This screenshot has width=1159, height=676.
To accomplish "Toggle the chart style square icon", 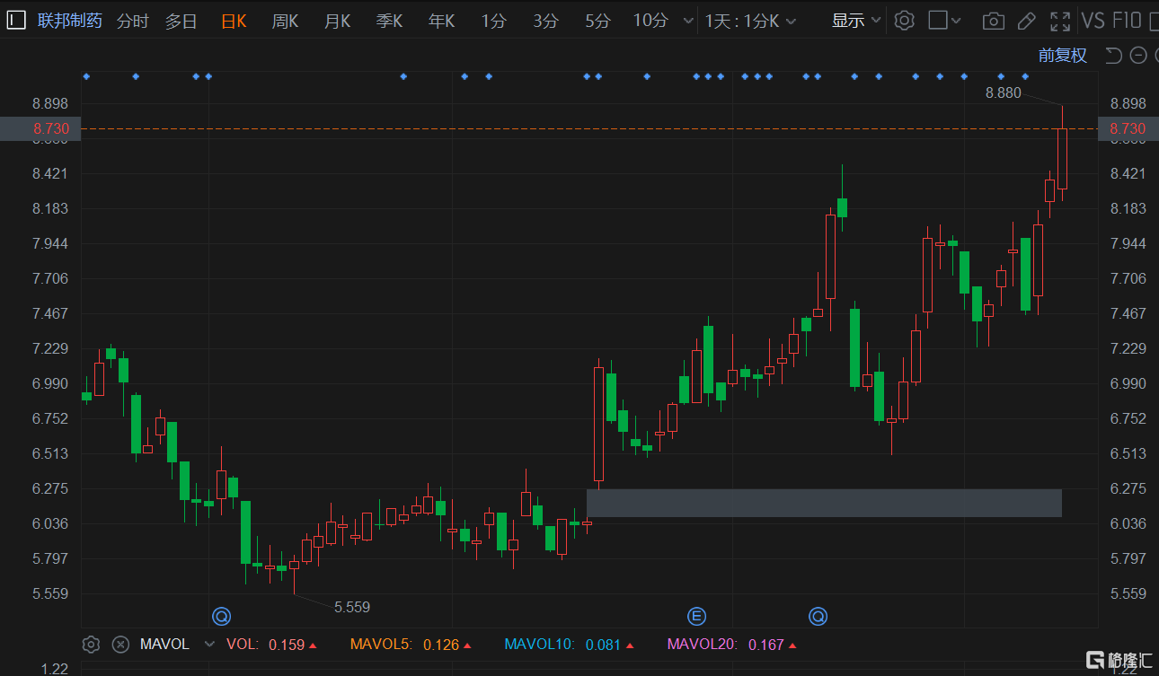I will coord(940,20).
